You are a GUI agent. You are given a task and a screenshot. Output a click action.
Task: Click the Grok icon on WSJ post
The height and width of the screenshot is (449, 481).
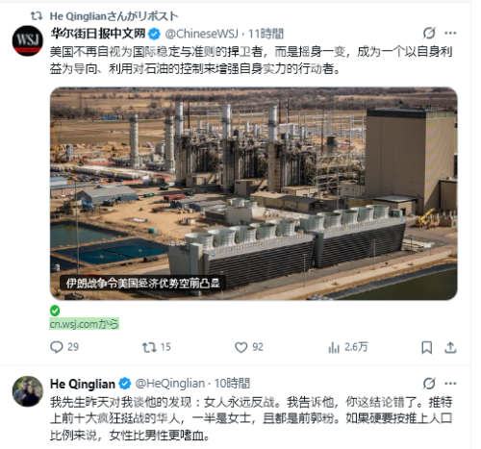pos(429,33)
